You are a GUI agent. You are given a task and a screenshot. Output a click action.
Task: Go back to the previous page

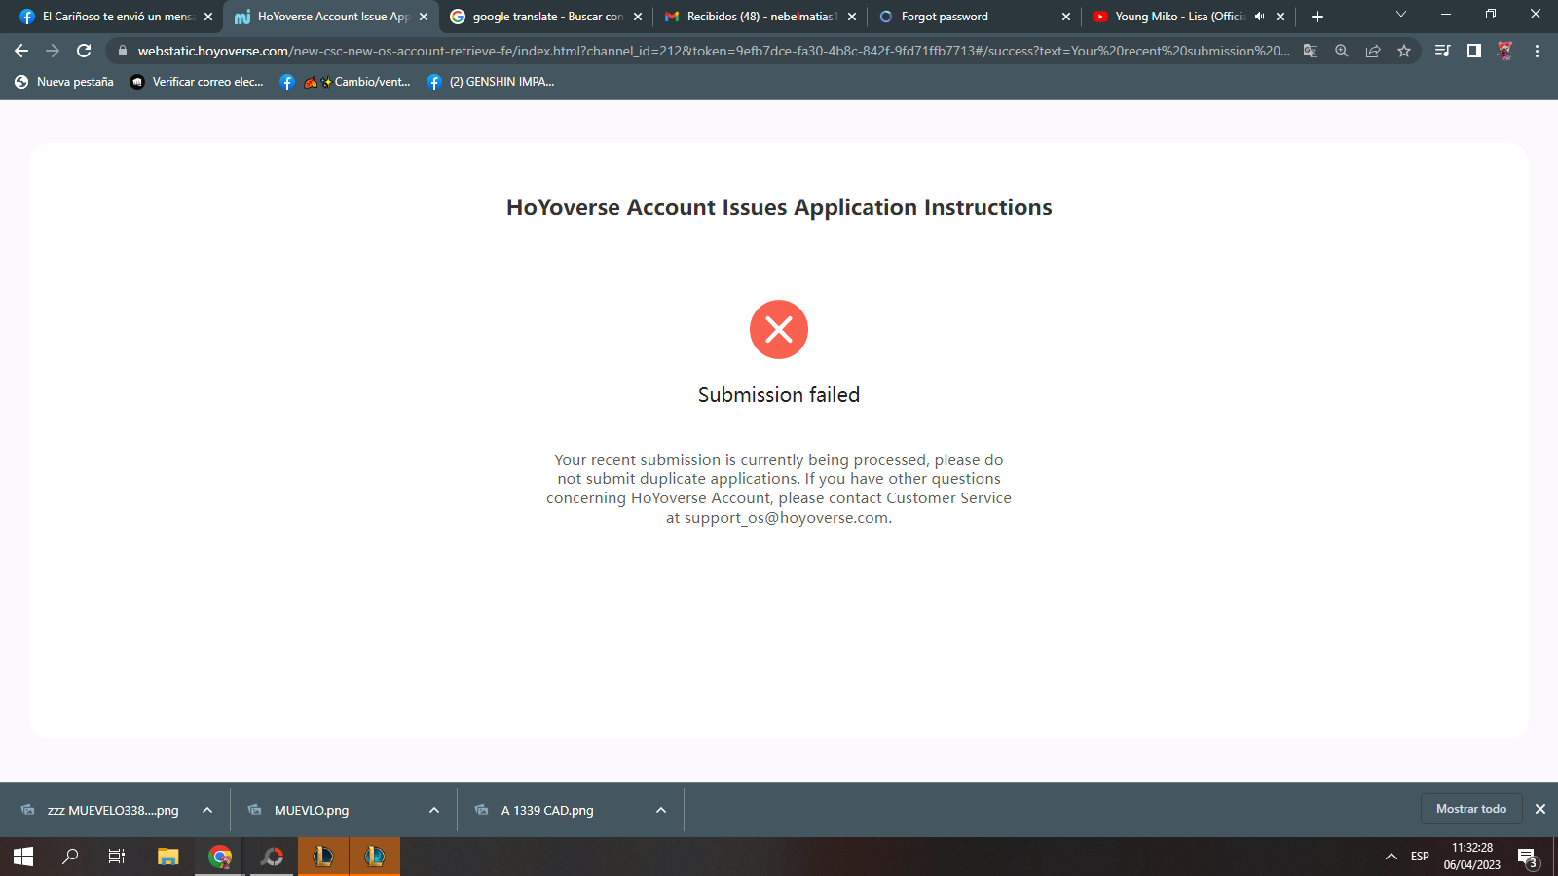[x=21, y=51]
